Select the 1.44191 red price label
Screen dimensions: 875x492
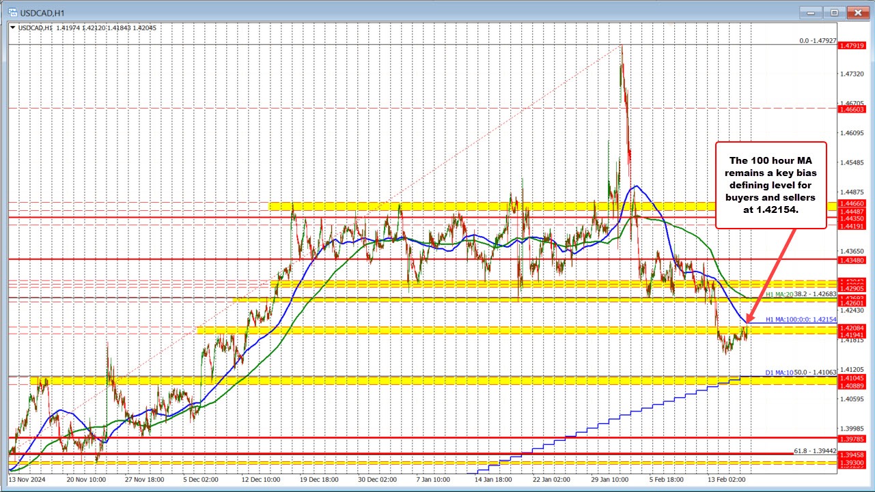[852, 226]
